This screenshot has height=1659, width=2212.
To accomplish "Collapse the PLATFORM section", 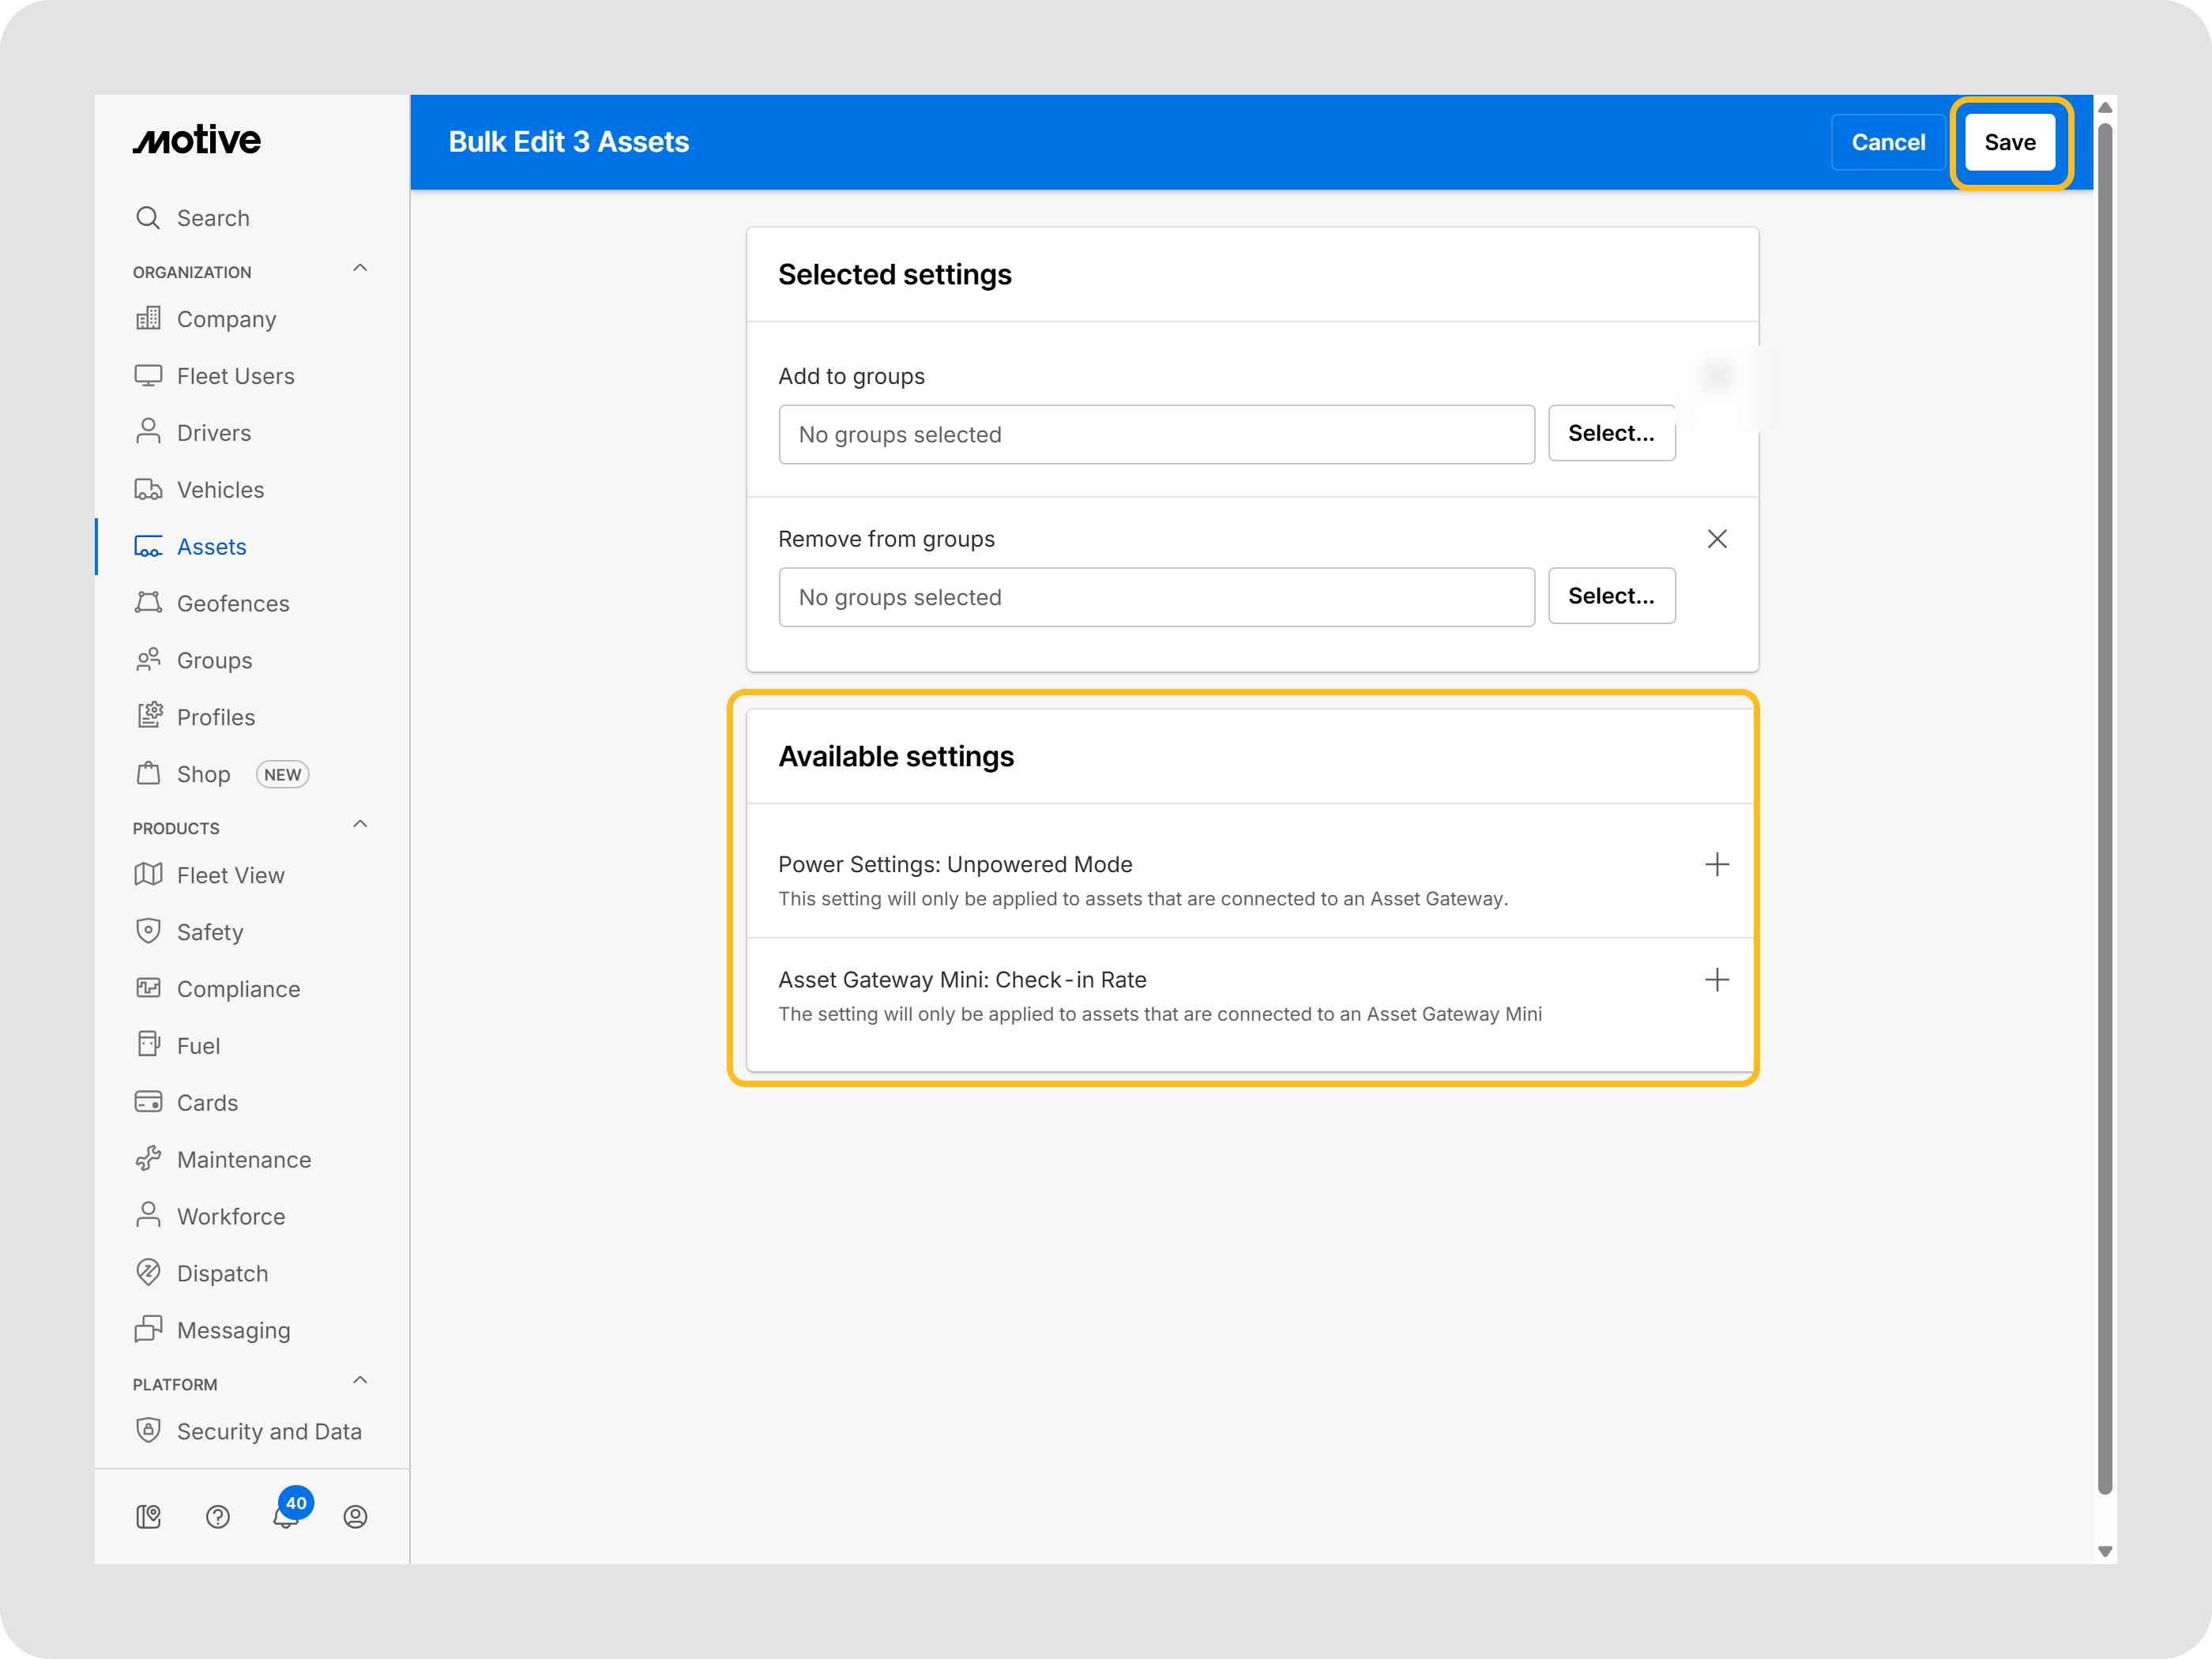I will click(360, 1381).
